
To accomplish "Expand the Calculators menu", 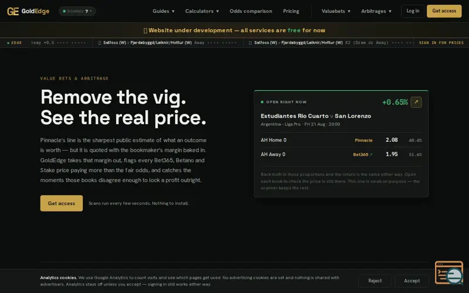I will (x=202, y=11).
